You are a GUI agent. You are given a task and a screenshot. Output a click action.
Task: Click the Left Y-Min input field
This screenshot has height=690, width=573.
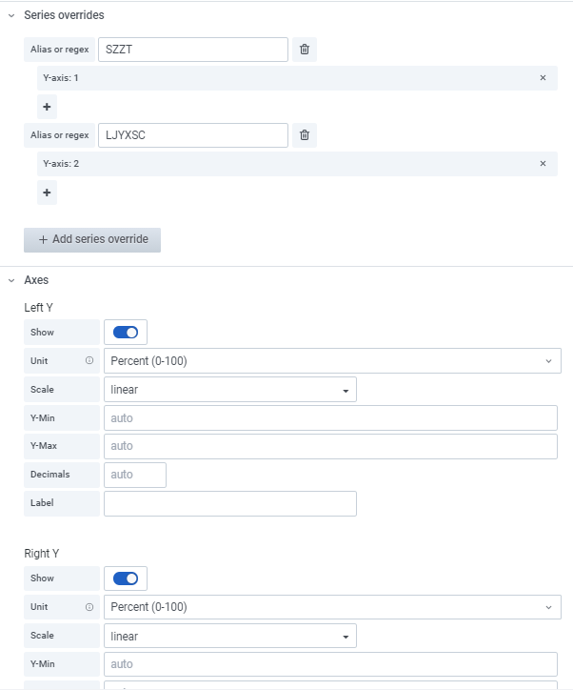(329, 418)
